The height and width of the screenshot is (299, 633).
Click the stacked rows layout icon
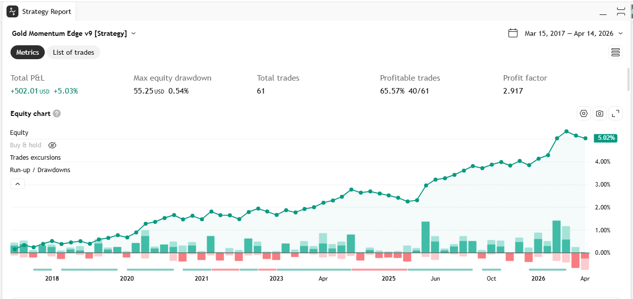coord(616,52)
